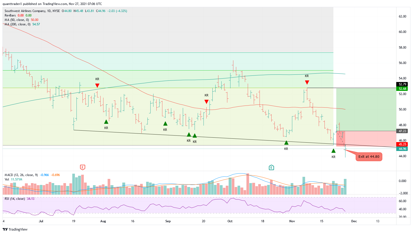Click the 'Exit at 44.80' callout
The image size is (413, 234).
tap(369, 157)
